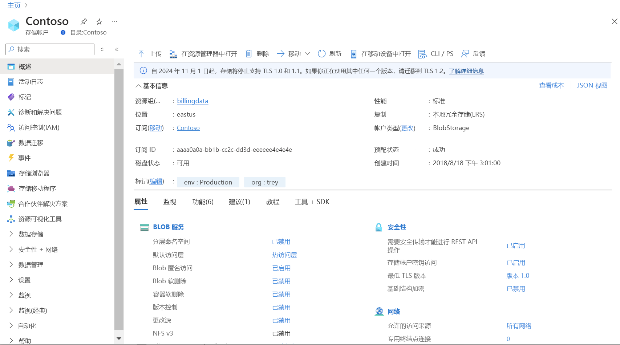This screenshot has width=620, height=345.
Task: Click the 在资源管理器中打开 icon
Action: click(x=173, y=54)
